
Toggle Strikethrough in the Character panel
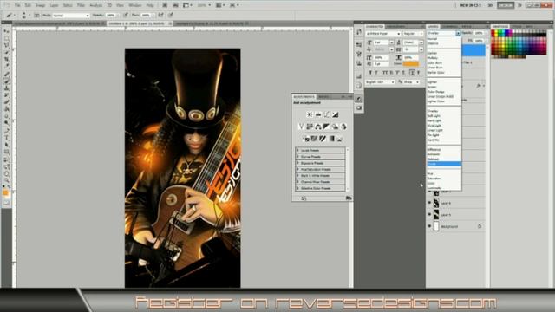418,73
